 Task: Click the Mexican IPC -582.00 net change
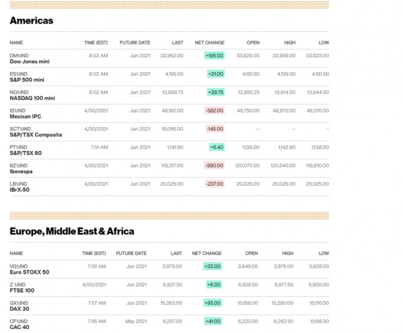click(x=215, y=111)
